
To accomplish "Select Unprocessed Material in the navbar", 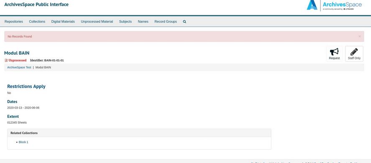I will (x=97, y=22).
